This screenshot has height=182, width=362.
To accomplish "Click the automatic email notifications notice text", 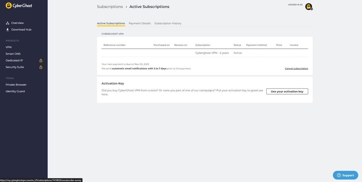I will pos(146,69).
